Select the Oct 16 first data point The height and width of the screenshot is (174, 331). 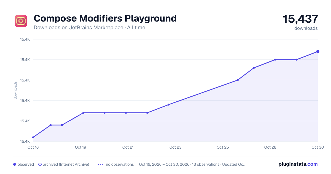click(33, 137)
